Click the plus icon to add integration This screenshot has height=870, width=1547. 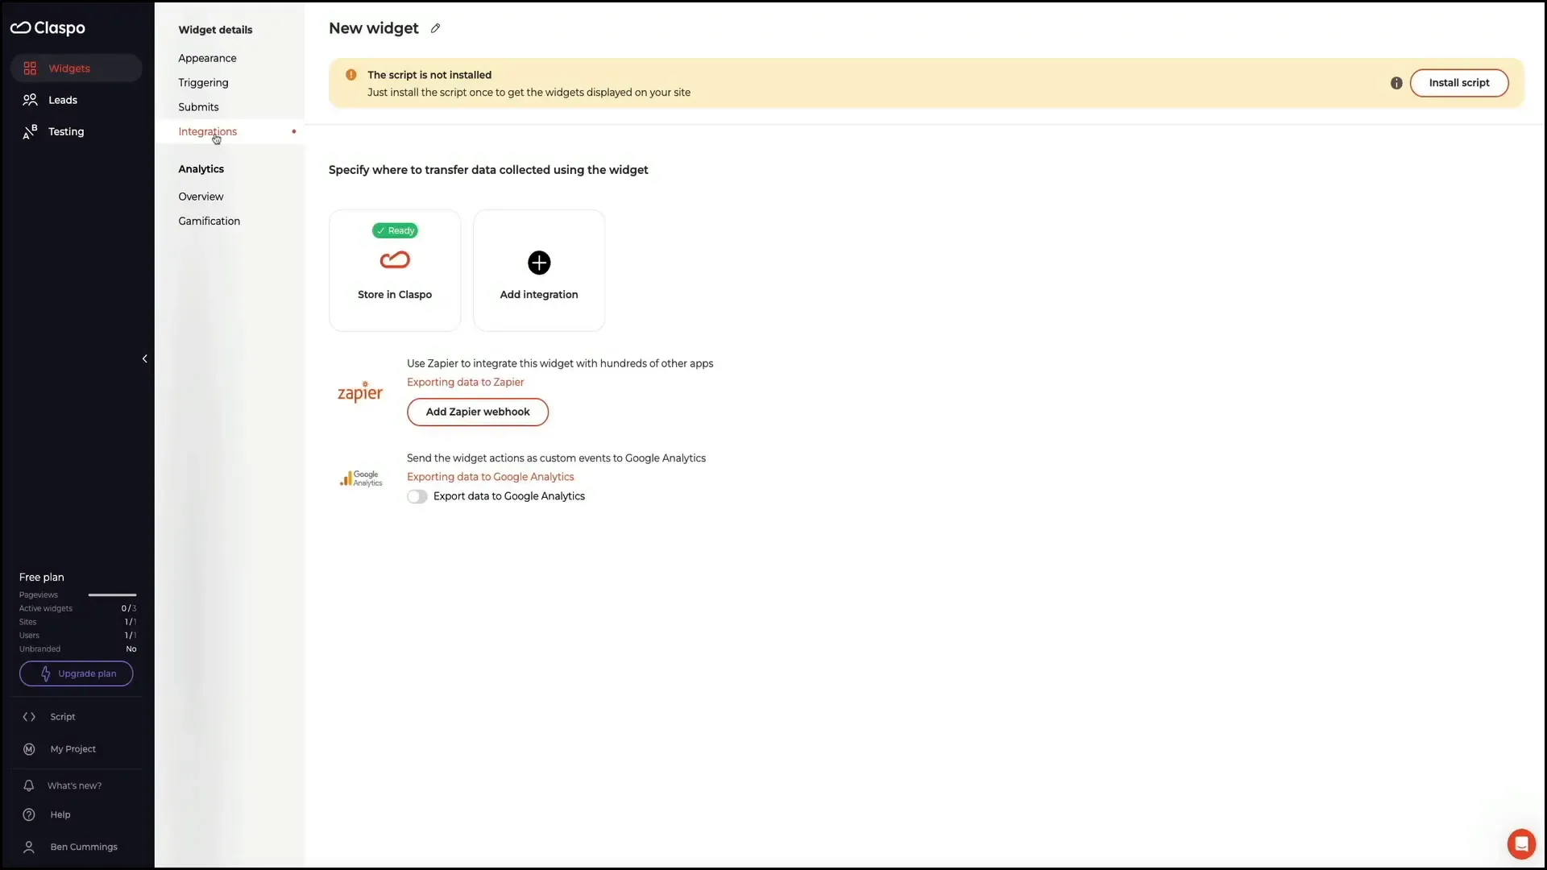pyautogui.click(x=539, y=263)
